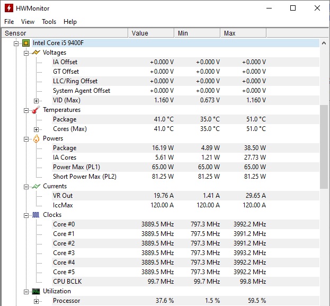The width and height of the screenshot is (330, 306).
Task: Expand the Processor utilization entry
Action: point(36,301)
